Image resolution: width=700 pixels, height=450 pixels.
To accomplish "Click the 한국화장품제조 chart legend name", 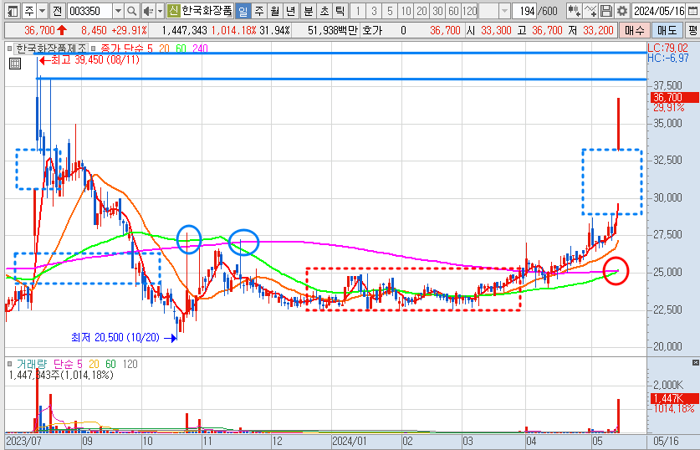I will click(51, 49).
